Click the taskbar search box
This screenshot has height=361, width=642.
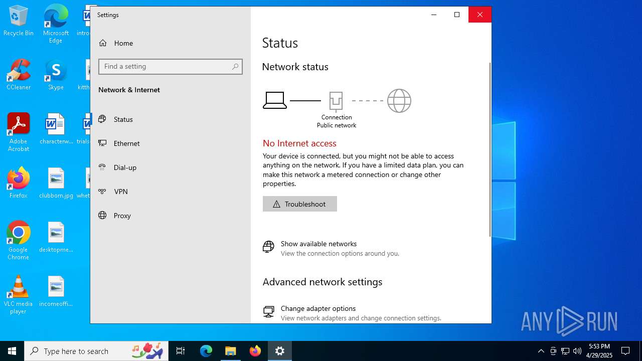97,351
